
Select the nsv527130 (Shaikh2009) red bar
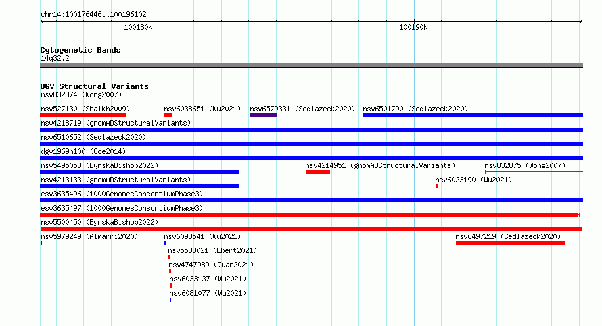[83, 115]
